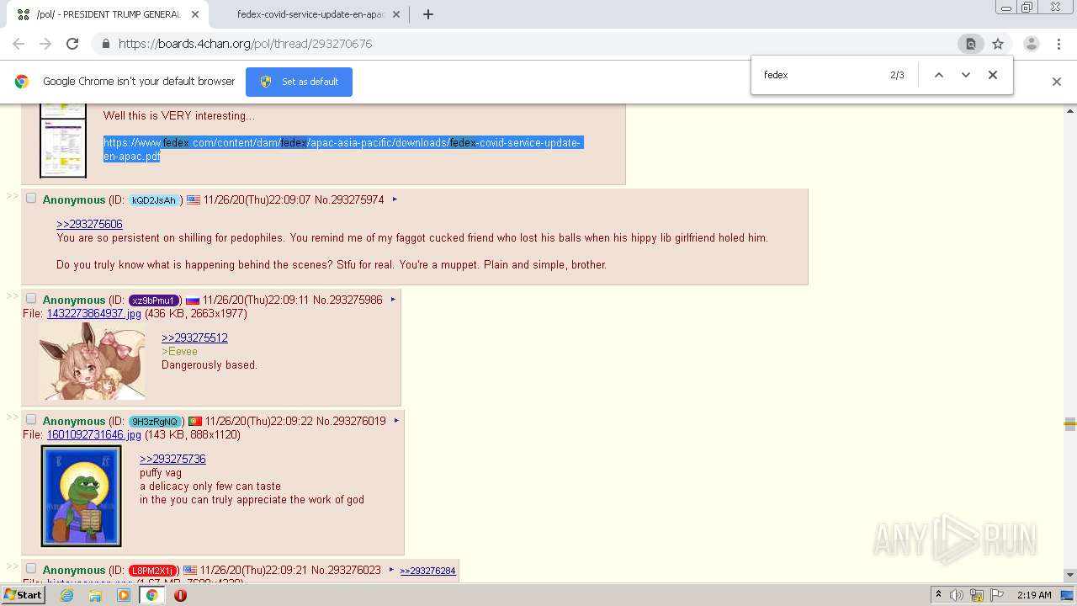1077x606 pixels.
Task: Open post menu arrow for No.293275974
Action: click(x=395, y=199)
